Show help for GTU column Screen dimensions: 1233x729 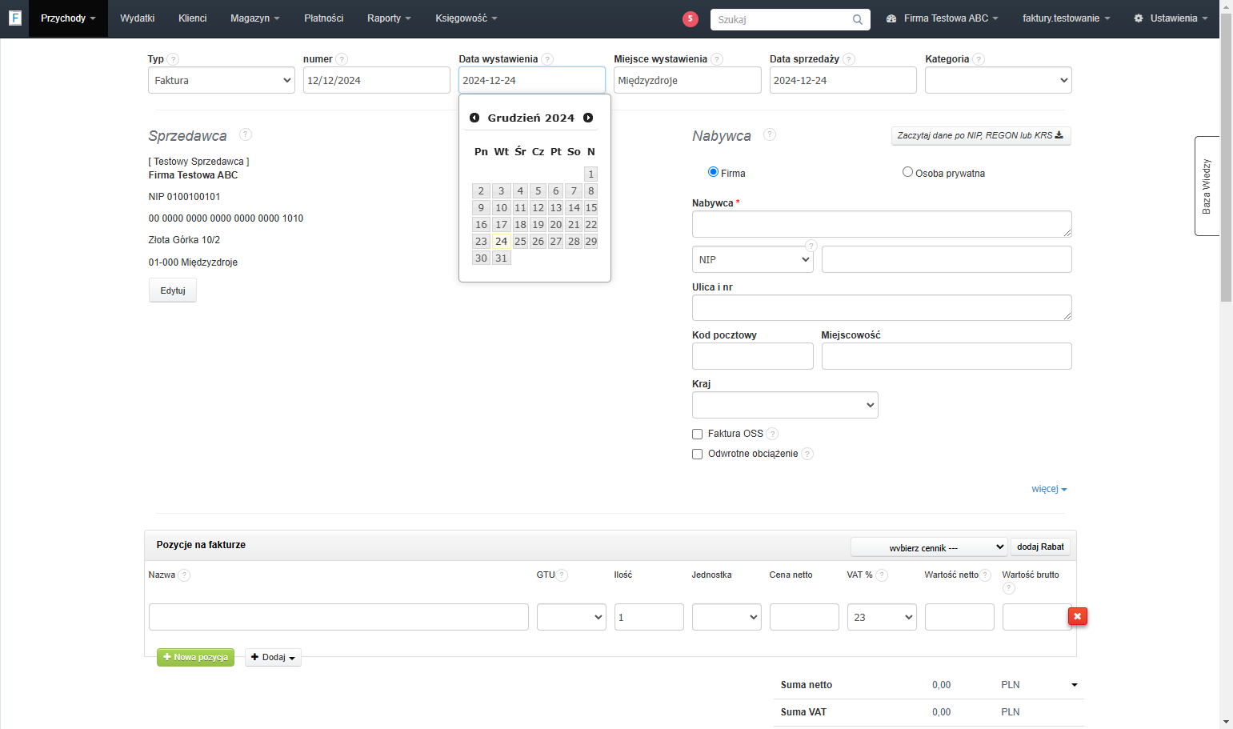click(x=562, y=575)
